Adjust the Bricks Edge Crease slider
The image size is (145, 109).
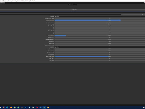point(100,20)
